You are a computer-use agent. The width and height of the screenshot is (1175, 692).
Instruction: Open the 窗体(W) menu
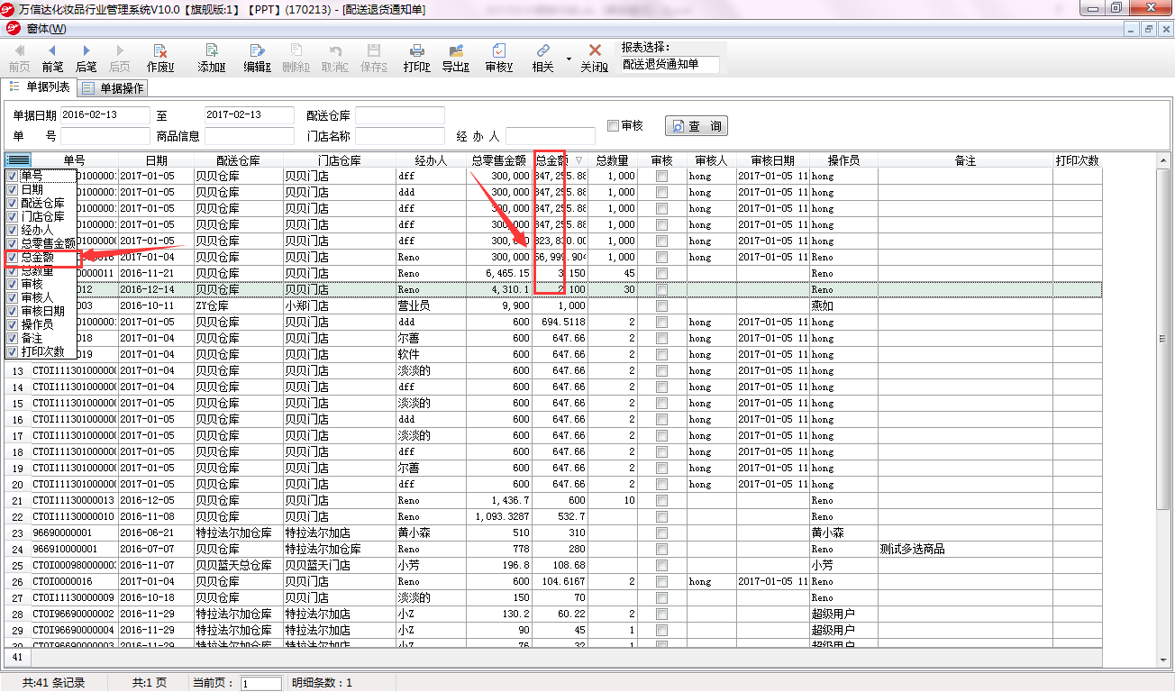pos(46,29)
